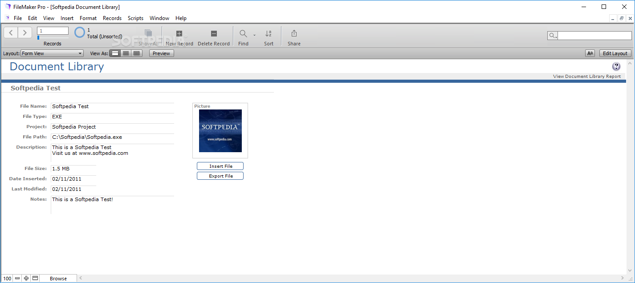Click the Date Inserted field
The width and height of the screenshot is (635, 283).
point(73,179)
